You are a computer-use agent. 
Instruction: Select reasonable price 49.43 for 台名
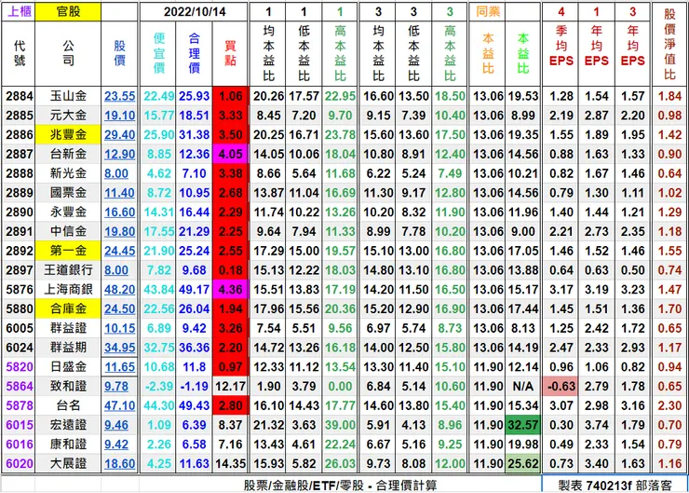195,405
